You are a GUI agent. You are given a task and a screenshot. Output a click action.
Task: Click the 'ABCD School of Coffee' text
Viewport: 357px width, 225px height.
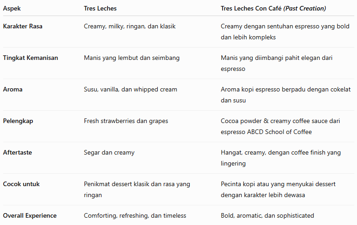(x=279, y=132)
